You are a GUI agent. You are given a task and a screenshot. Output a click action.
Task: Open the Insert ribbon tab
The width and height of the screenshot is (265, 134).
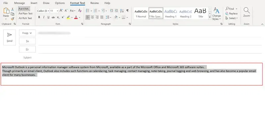[x=34, y=3]
